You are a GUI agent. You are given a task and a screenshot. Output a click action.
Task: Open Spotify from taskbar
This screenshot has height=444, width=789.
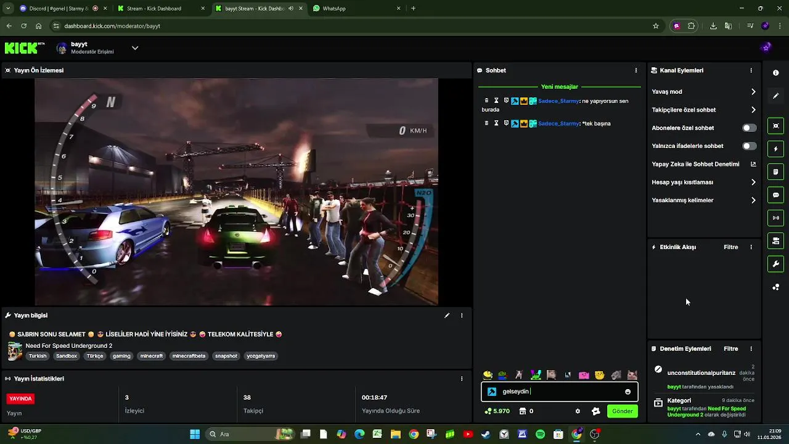[540, 434]
